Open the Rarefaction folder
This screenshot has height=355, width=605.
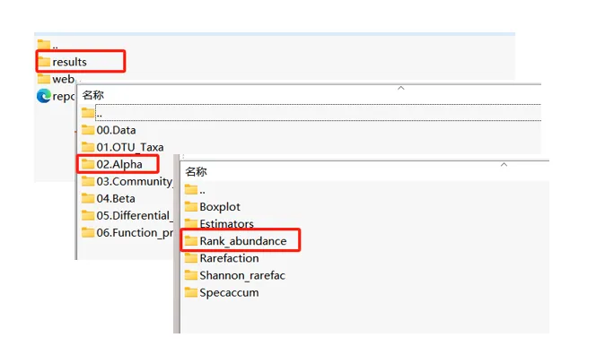click(222, 258)
